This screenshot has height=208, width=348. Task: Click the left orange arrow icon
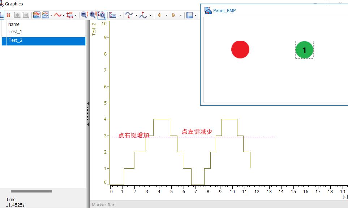[x=159, y=15]
